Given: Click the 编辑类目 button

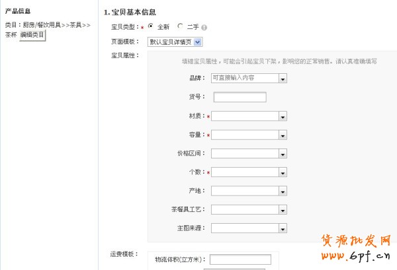Looking at the screenshot, I should point(32,35).
